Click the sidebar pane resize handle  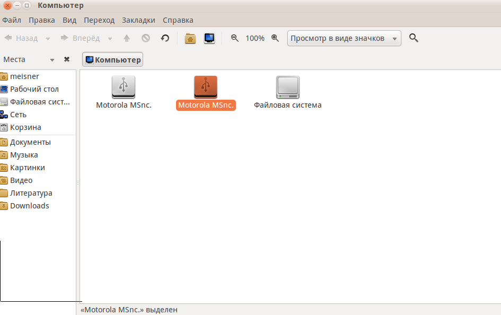pyautogui.click(x=77, y=183)
